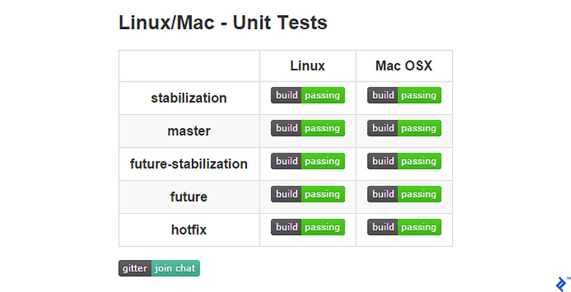Screen dimensions: 571x292
Task: Open the Mac OSX future branch badge
Action: pyautogui.click(x=404, y=194)
